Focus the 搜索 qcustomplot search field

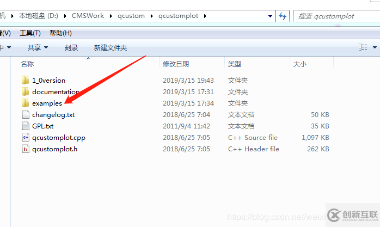pyautogui.click(x=336, y=16)
